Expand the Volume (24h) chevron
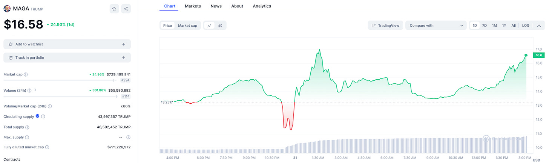The width and height of the screenshot is (549, 163). [x=35, y=90]
